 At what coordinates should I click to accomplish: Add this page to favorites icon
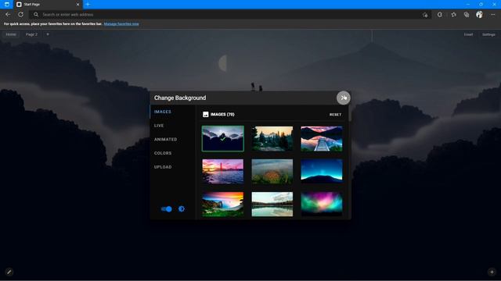pos(425,15)
